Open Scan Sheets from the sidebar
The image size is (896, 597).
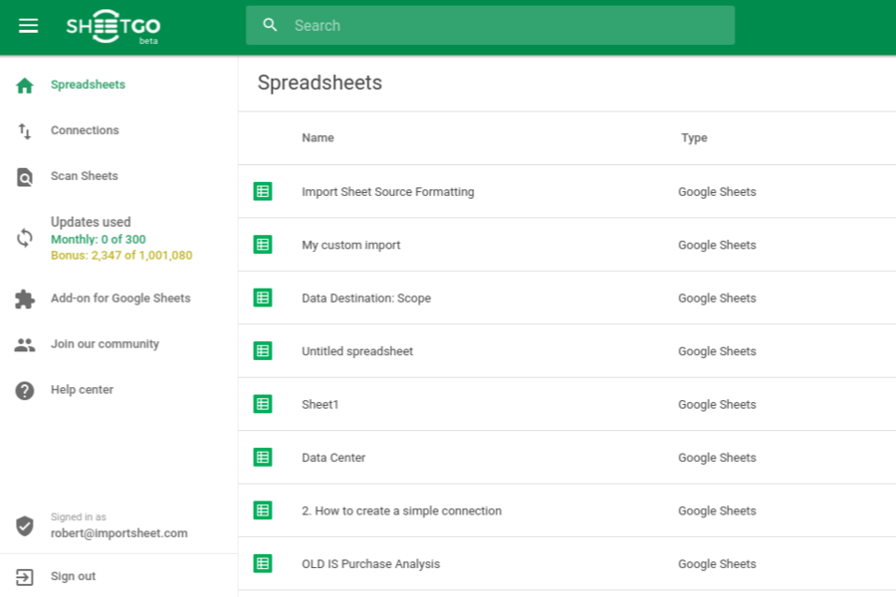coord(85,176)
